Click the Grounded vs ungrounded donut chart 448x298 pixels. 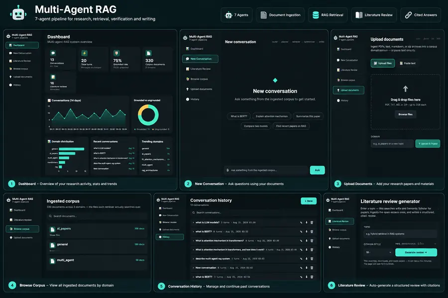(x=148, y=115)
